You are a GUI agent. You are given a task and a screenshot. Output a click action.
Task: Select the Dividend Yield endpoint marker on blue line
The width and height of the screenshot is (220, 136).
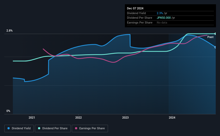tap(215, 47)
